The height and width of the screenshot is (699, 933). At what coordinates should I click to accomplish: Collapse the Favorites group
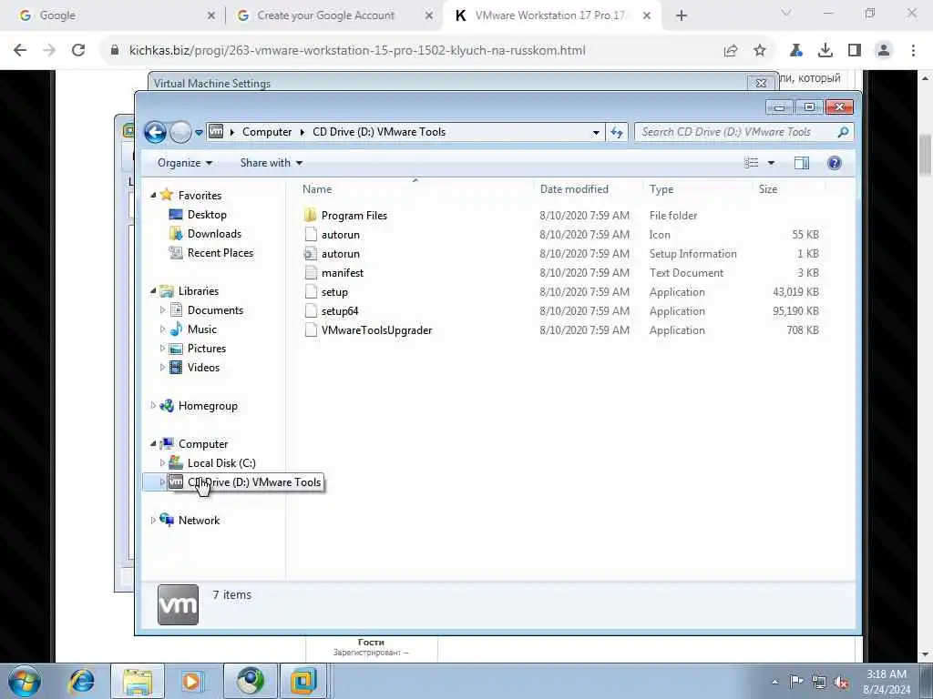click(x=153, y=195)
